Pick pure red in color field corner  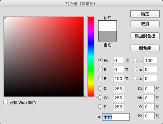pos(83,17)
